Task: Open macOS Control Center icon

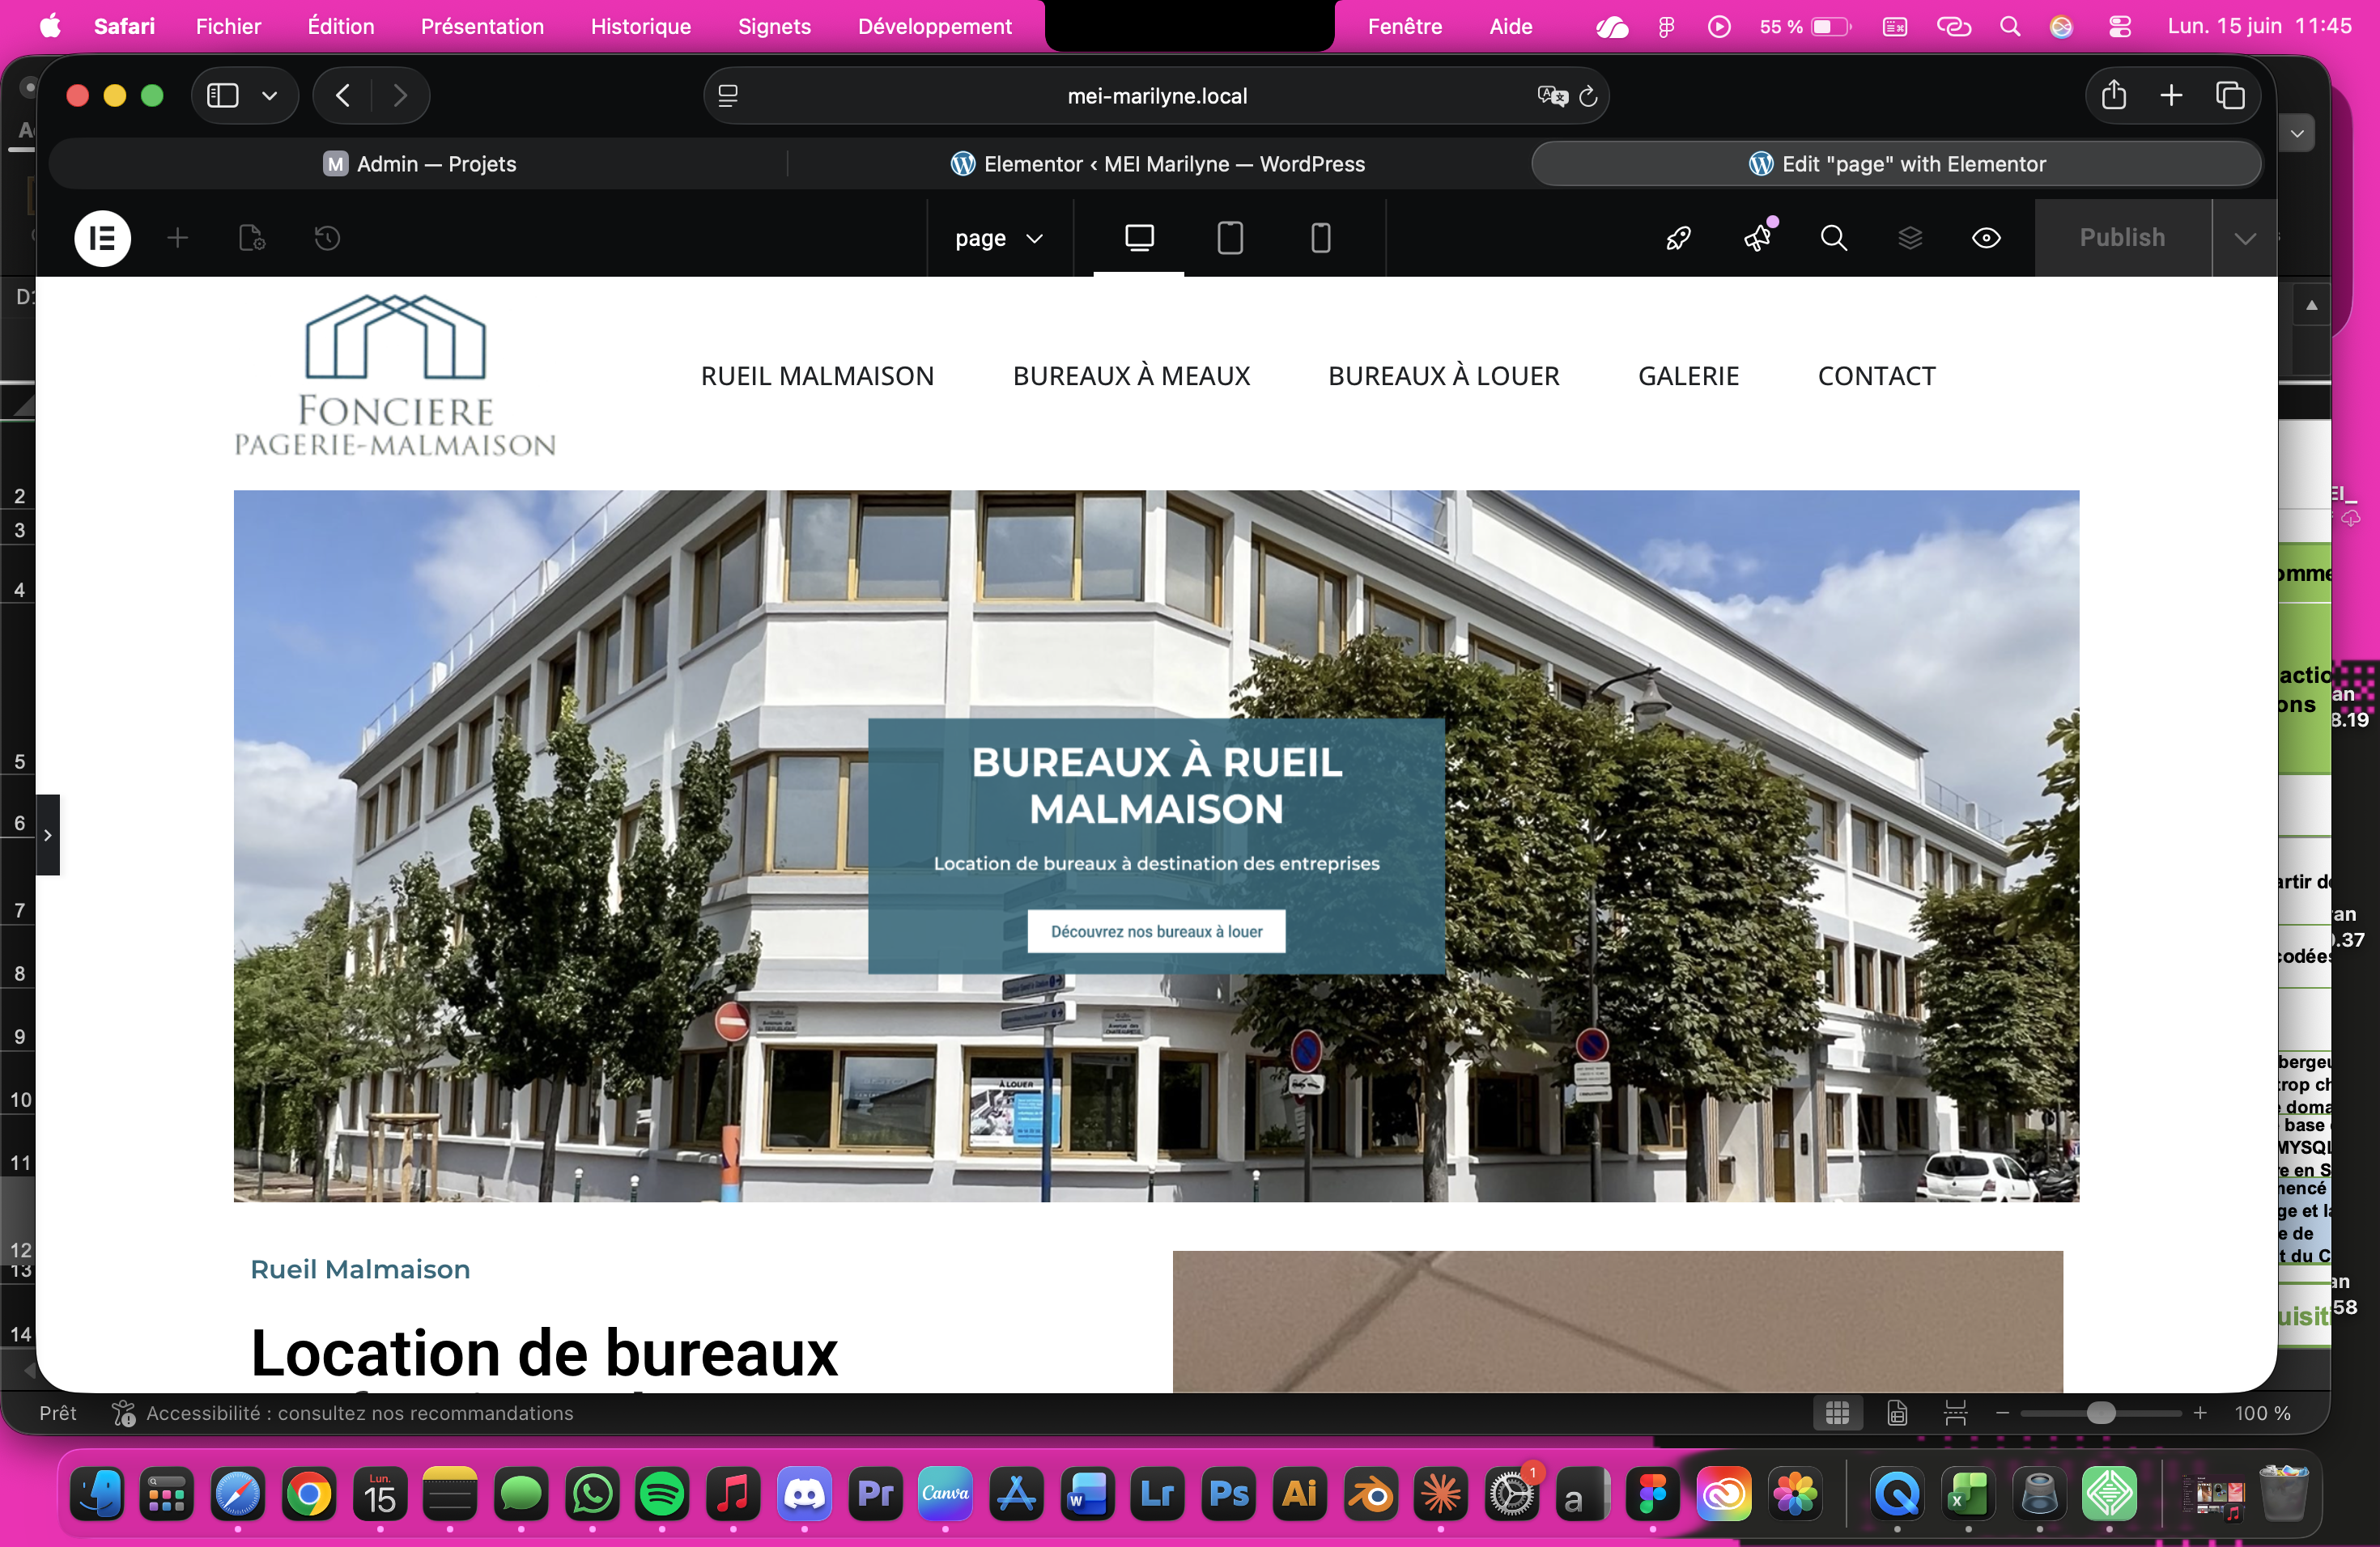Action: point(2119,27)
